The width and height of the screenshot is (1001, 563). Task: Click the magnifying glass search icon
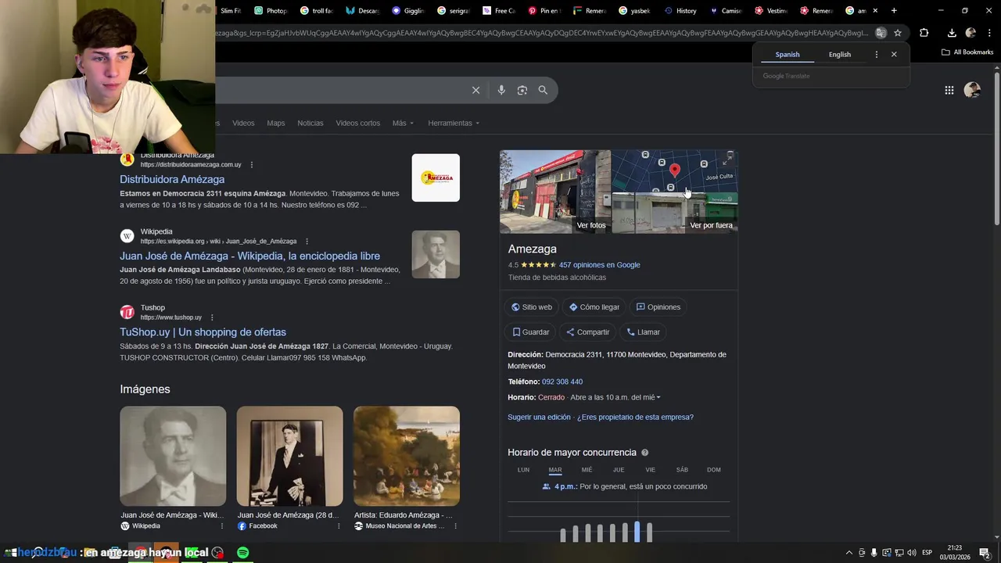543,90
